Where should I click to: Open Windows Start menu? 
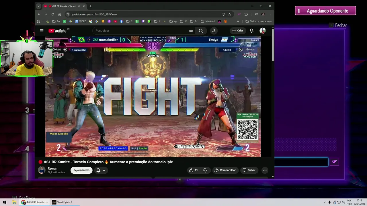click(5, 202)
